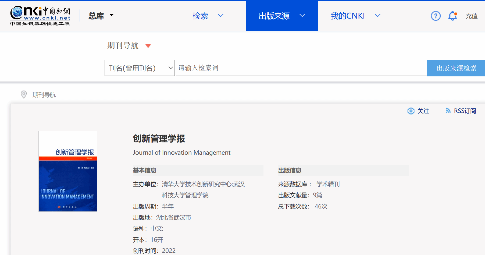485x255 pixels.
Task: Click the 创新管理学报 journal cover thumbnail
Action: tap(68, 171)
